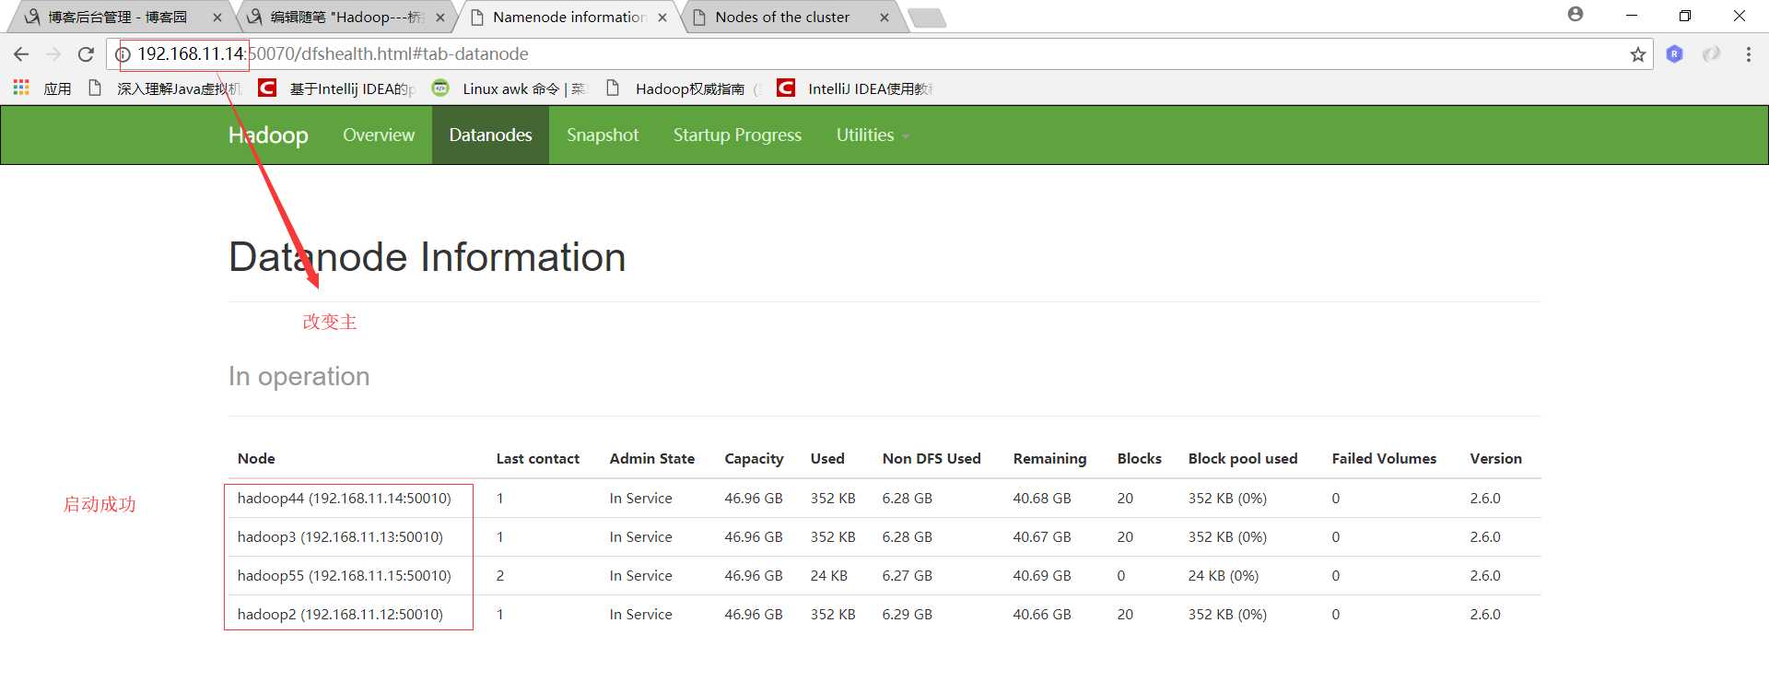1769x682 pixels.
Task: Open the Startup Progress nav tab
Action: point(737,135)
